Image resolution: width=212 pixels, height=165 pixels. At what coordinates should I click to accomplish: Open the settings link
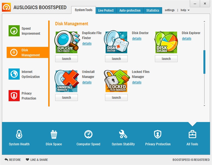170,10
